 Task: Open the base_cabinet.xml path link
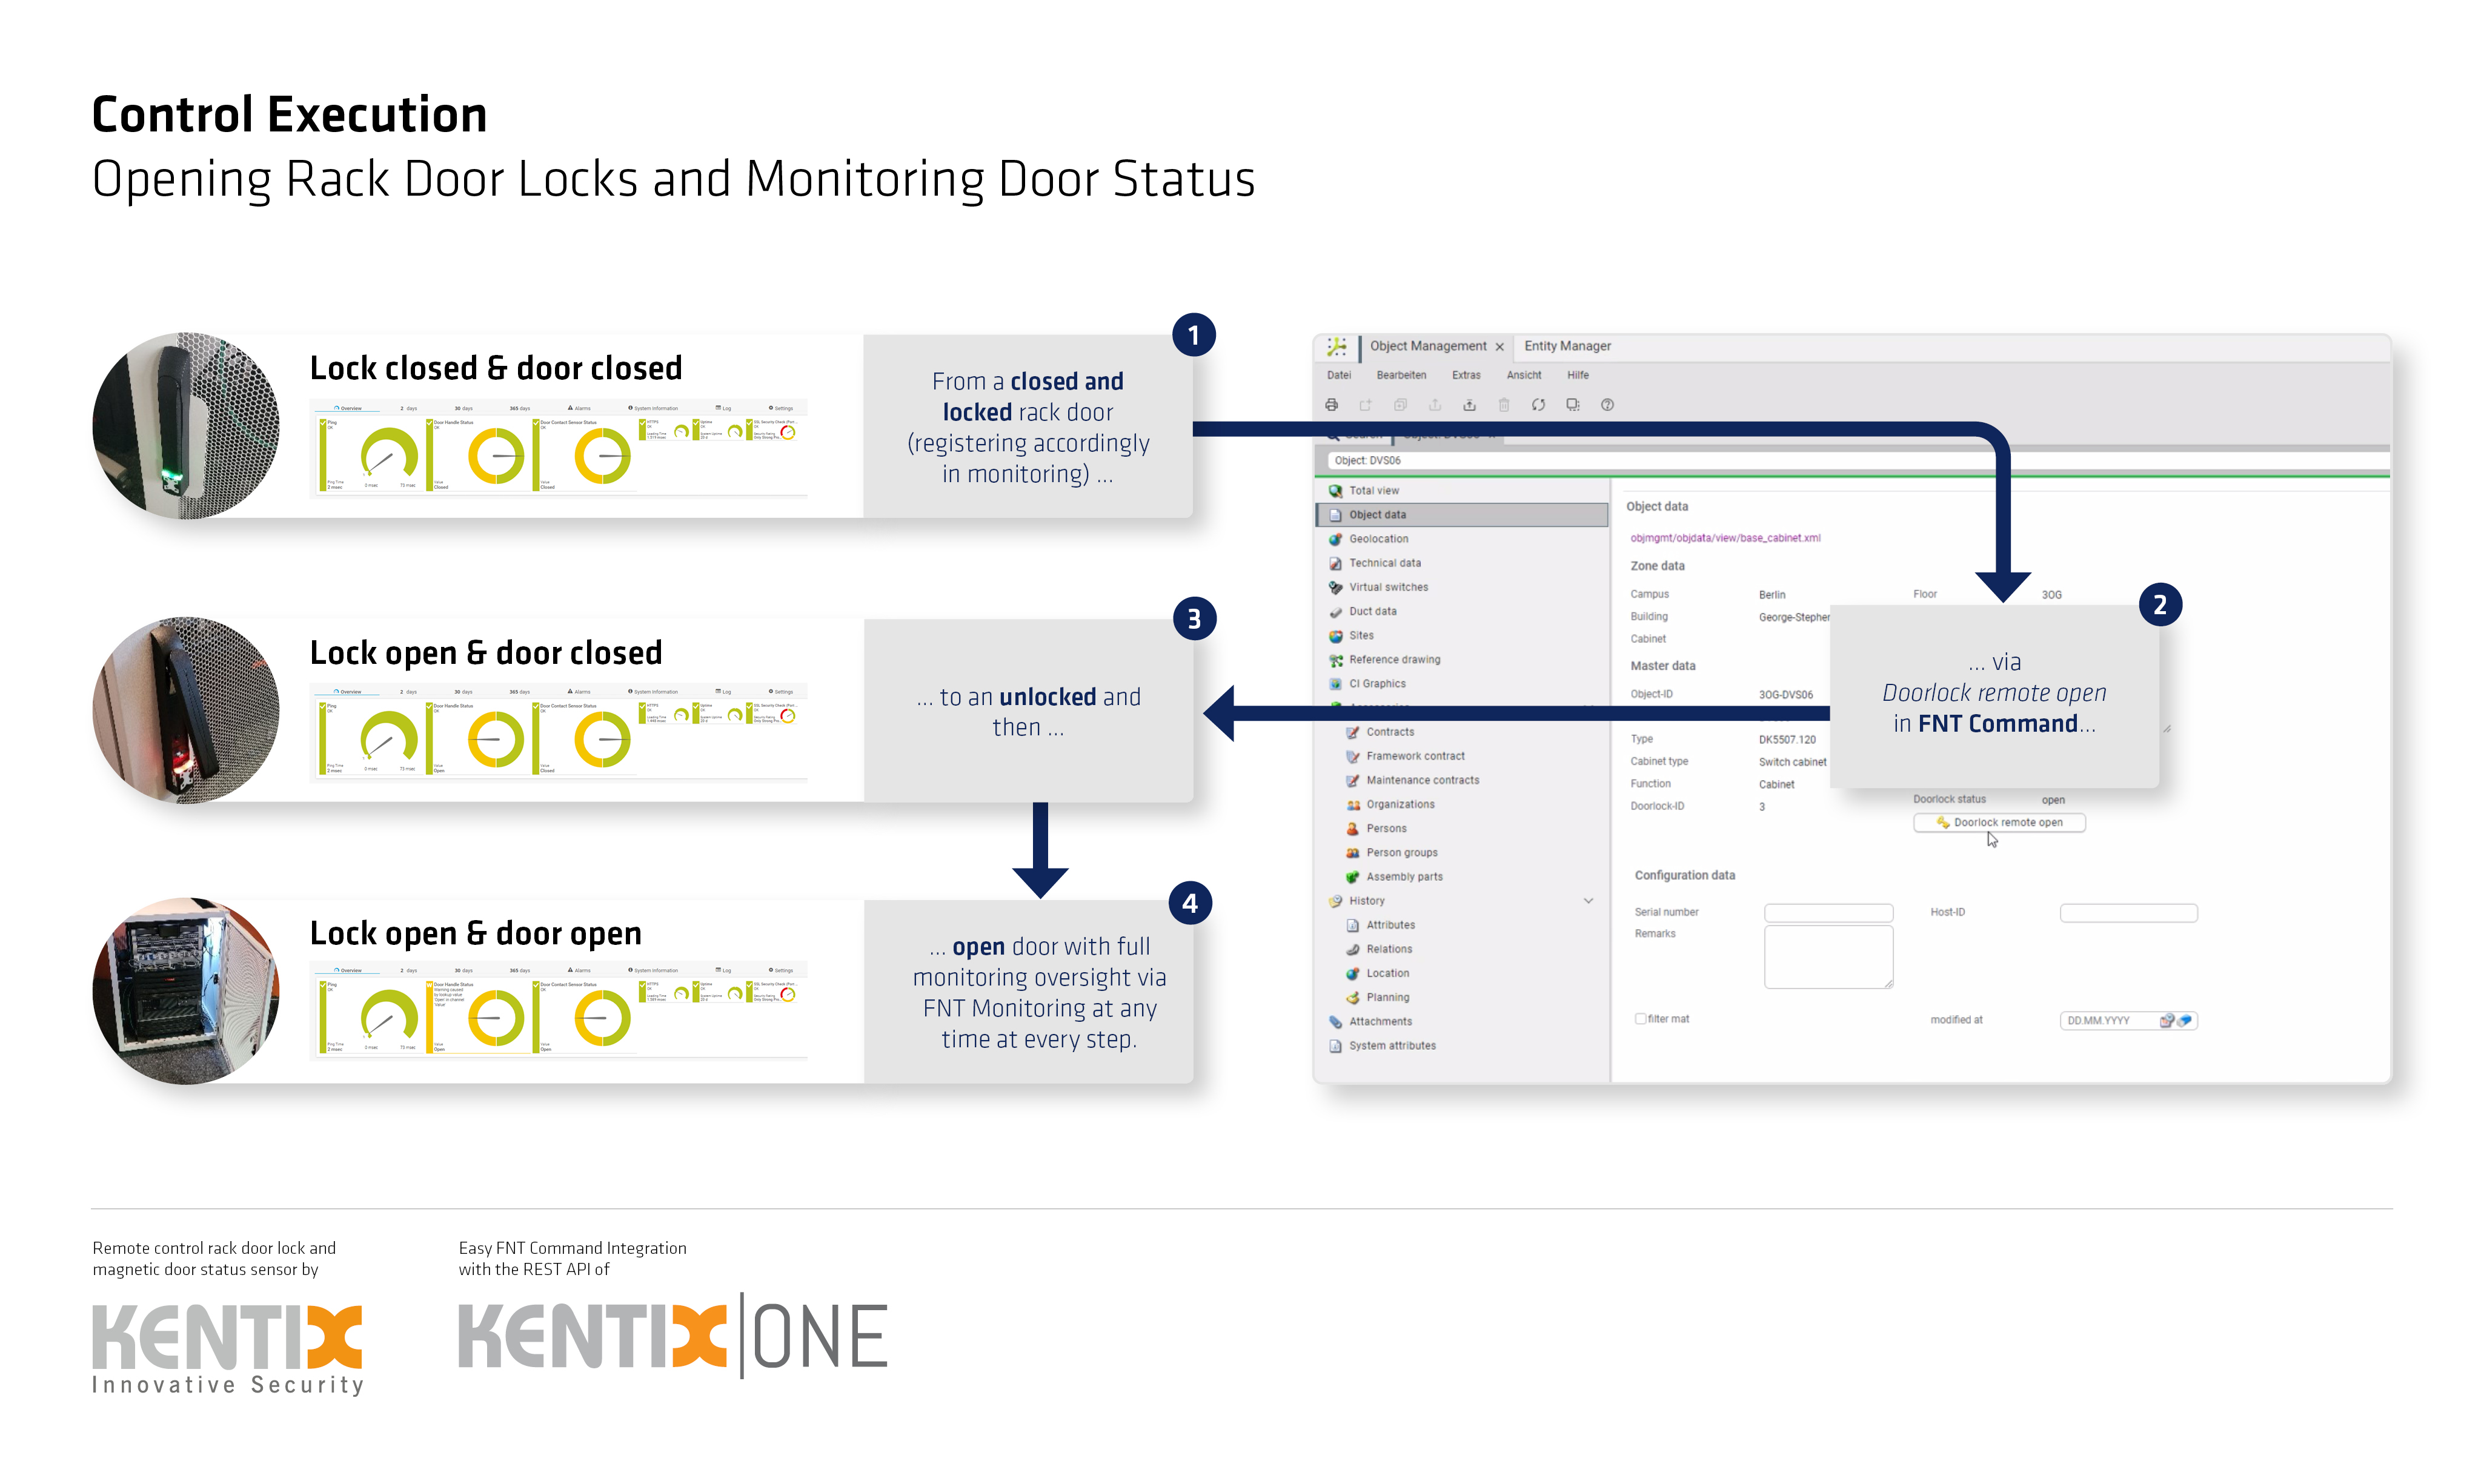point(1725,538)
